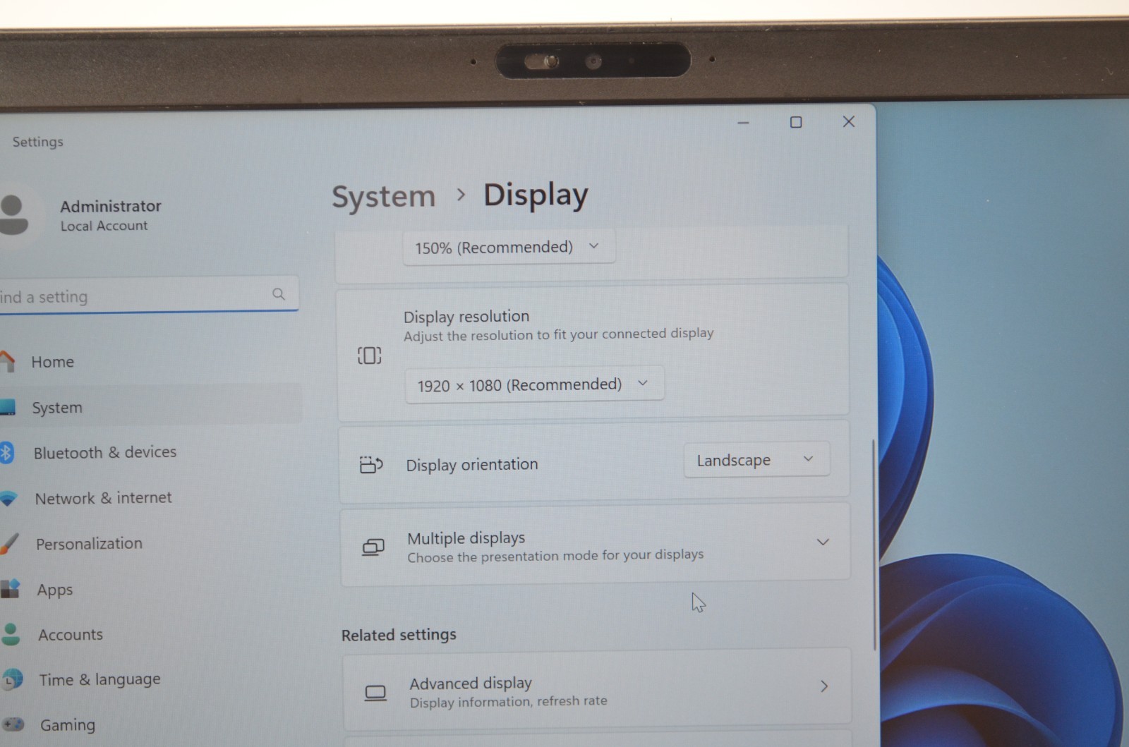
Task: Click the Bluetooth icon in sidebar
Action: [6, 453]
